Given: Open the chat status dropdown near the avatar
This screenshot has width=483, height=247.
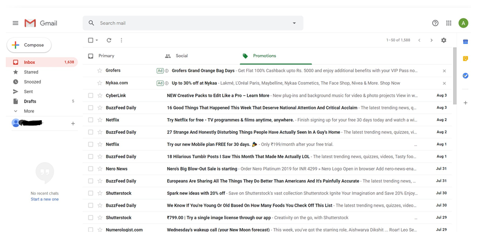Looking at the screenshot, I should coord(42,123).
